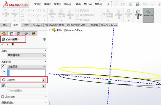
Task: Select the Smart Dimension (智能尺寸) tool
Action: 15,14
